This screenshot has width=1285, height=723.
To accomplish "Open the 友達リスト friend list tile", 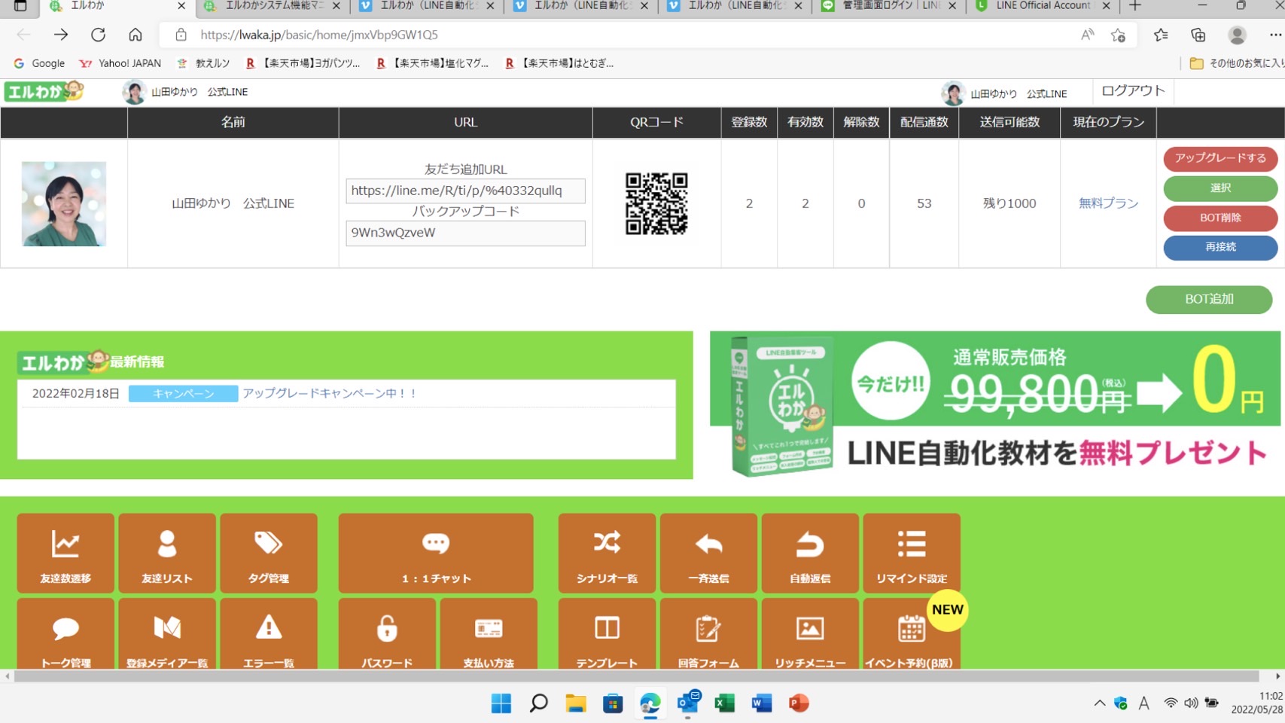I will coord(167,553).
